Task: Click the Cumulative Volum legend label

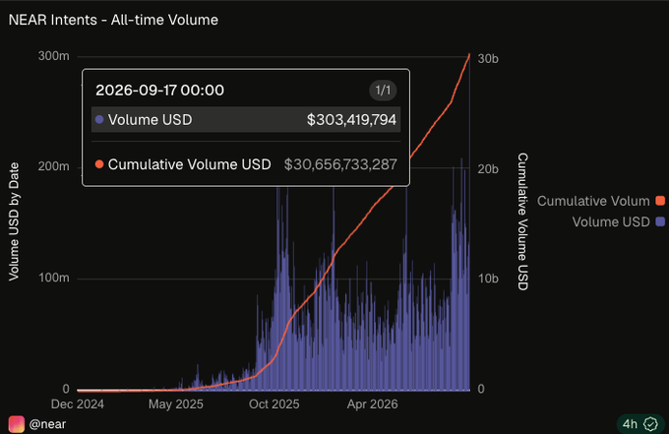Action: click(x=593, y=201)
